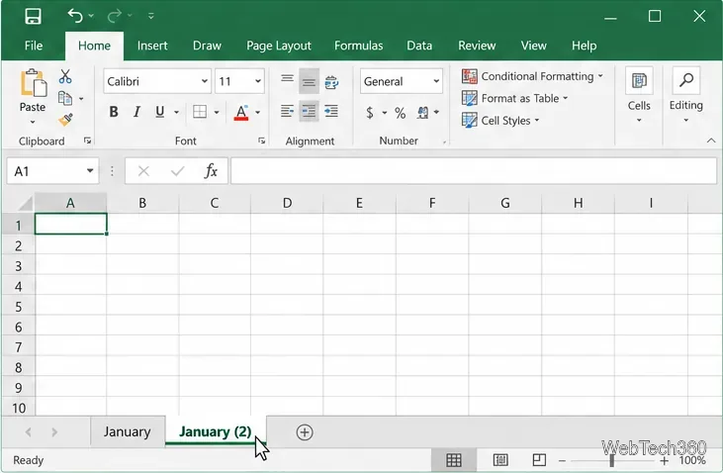Click Percent Style icon

point(401,113)
